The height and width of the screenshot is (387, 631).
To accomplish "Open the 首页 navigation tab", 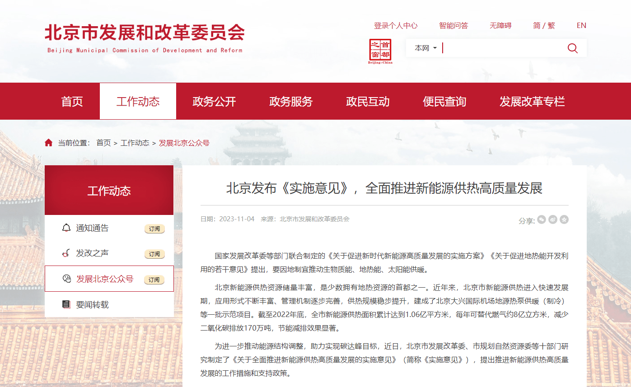I will (x=72, y=101).
